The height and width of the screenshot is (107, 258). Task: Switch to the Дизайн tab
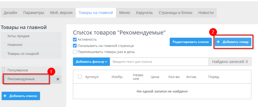click(11, 13)
